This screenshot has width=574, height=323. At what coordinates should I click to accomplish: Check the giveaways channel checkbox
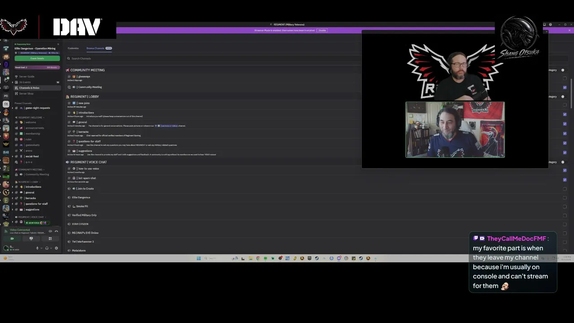565,79
